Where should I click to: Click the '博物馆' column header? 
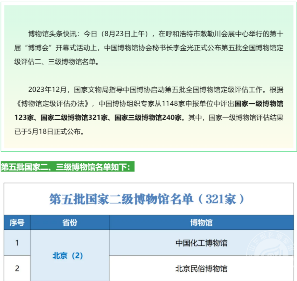[201, 222]
